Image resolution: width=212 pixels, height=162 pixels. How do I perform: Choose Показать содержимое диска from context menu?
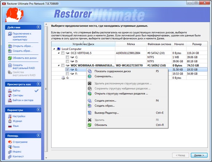[127, 71]
